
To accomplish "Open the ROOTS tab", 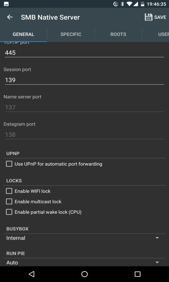I will tap(118, 34).
